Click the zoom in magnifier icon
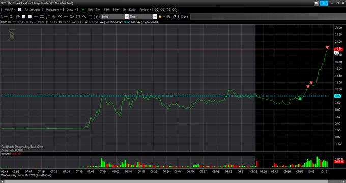Image resolution: width=346 pixels, height=183 pixels. (163, 10)
